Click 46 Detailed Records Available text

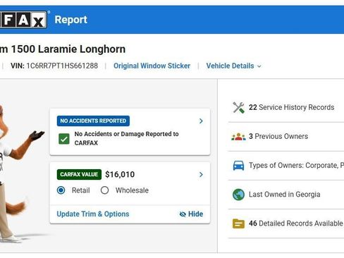click(x=296, y=223)
